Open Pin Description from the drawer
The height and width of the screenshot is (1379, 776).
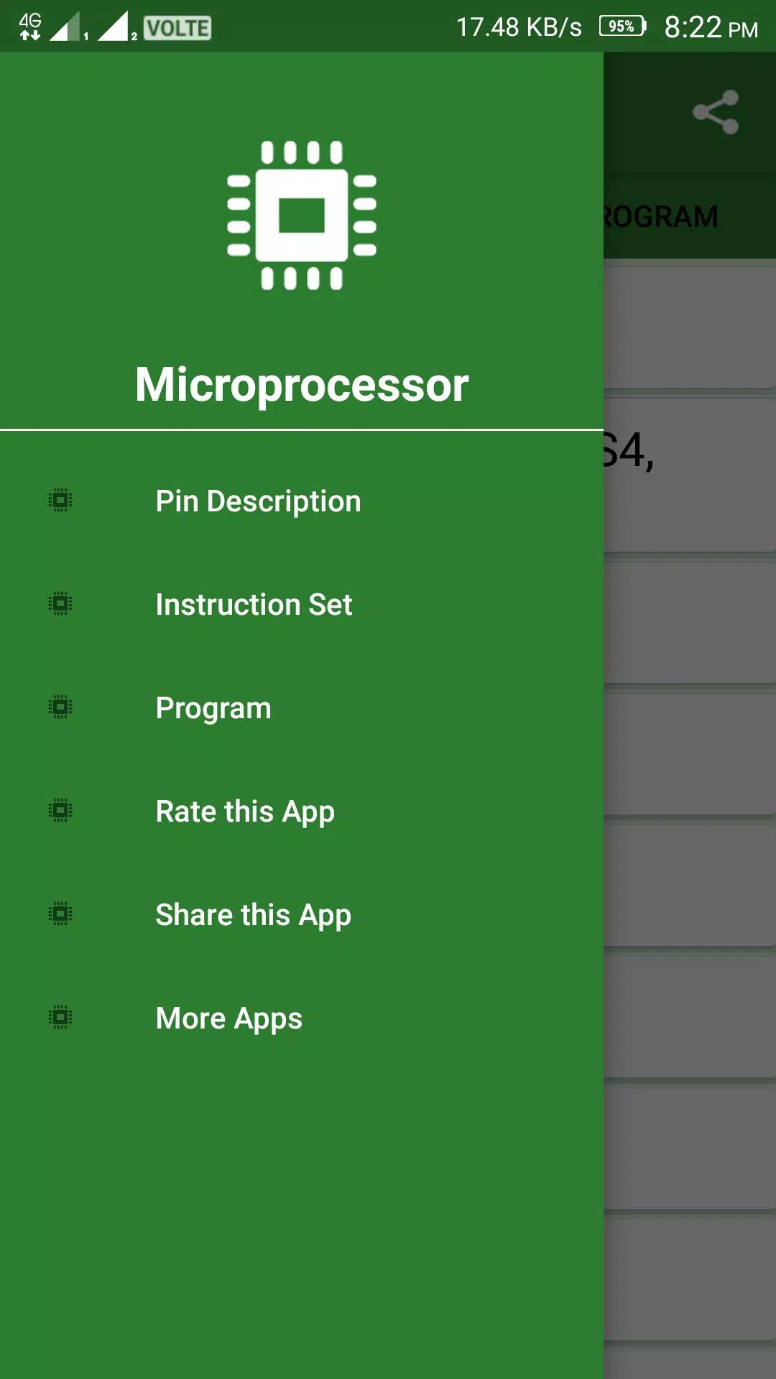(302, 501)
